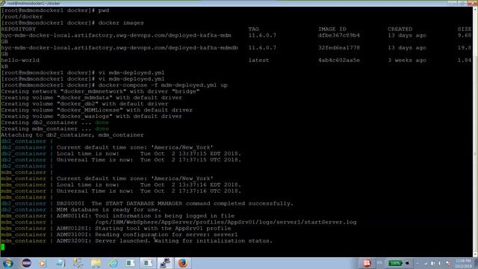This screenshot has height=269, width=478.
Task: Click the 'Attaching to db2_container, mdm_container' line
Action: 72,134
